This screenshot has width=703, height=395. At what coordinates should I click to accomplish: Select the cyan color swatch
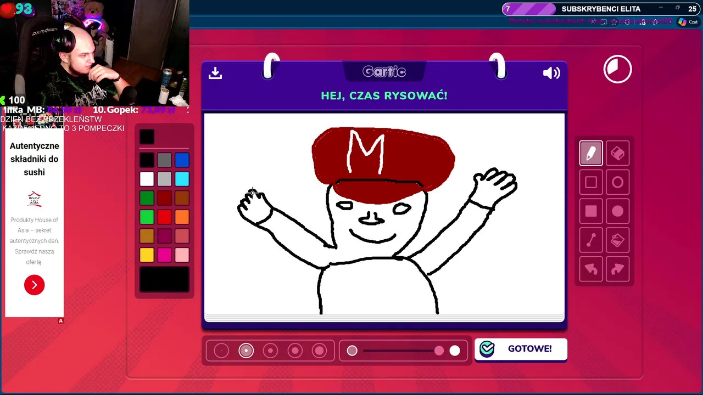pyautogui.click(x=182, y=179)
